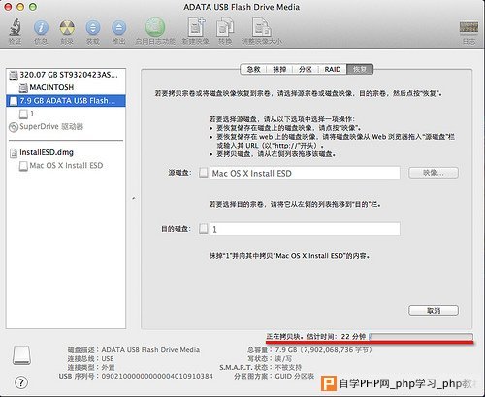Click the destination disk volume icon
This screenshot has height=397, width=485.
coord(204,229)
